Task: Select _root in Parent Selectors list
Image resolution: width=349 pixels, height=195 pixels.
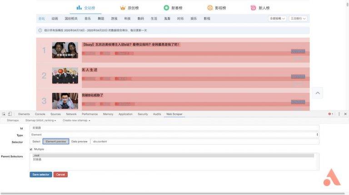Action: pyautogui.click(x=173, y=155)
